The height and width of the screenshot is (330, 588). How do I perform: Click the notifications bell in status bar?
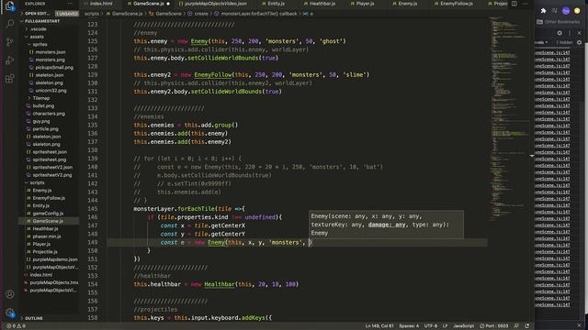coord(526,326)
